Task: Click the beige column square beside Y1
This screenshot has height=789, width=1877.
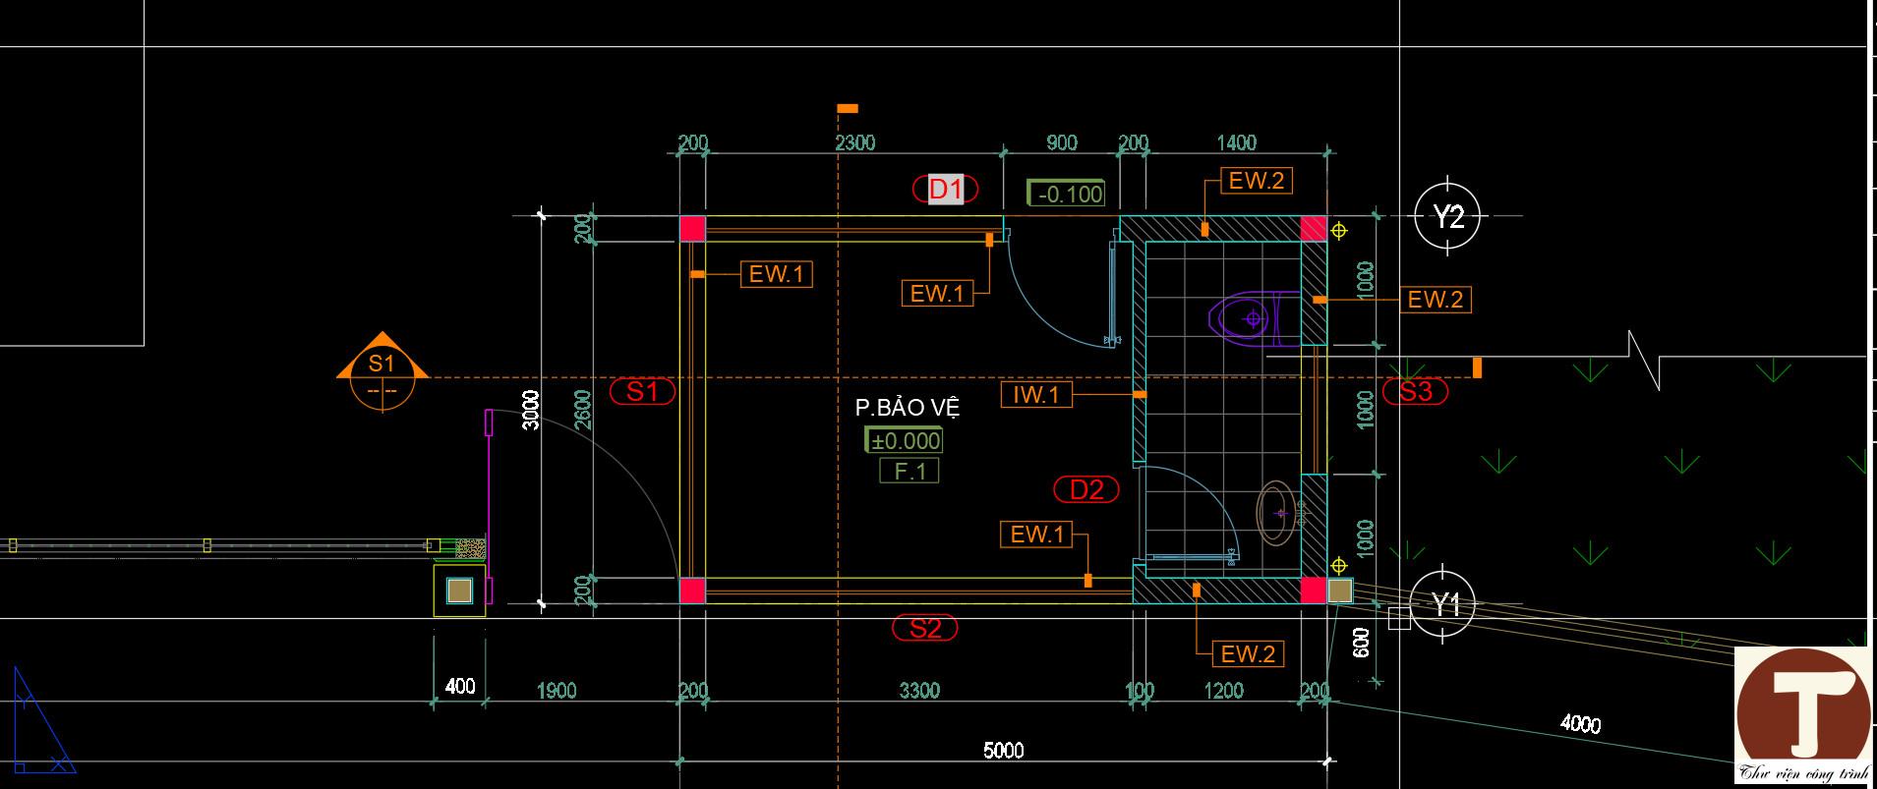Action: click(x=1340, y=591)
